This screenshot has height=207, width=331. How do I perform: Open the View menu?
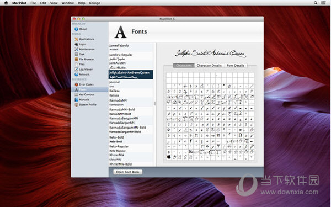coord(54,3)
